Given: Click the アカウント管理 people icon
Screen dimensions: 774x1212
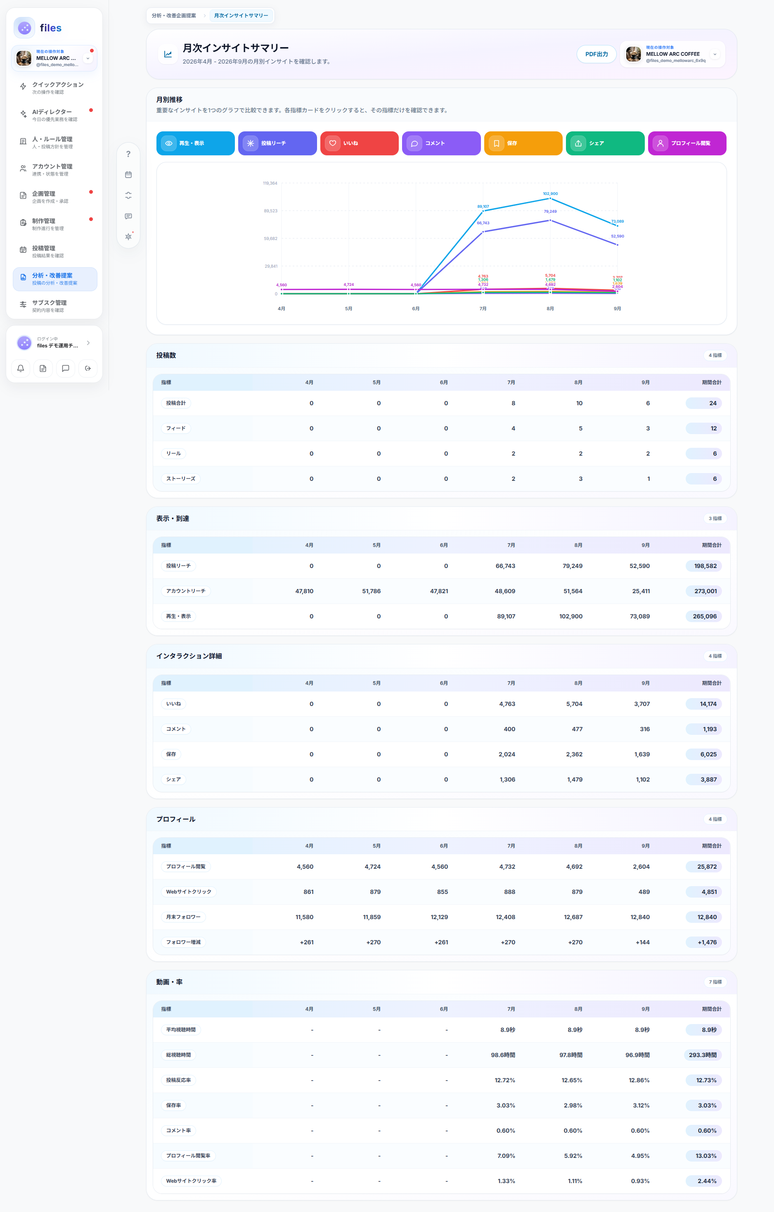Looking at the screenshot, I should point(23,169).
